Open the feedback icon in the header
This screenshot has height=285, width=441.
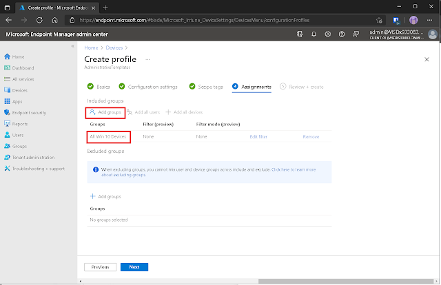coord(356,34)
